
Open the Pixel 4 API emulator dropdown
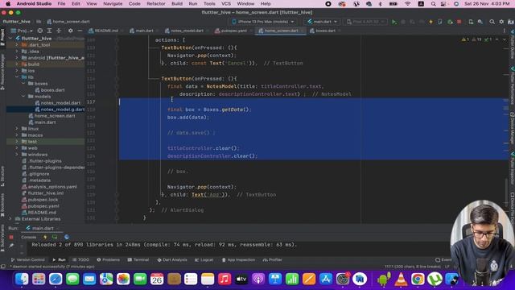pyautogui.click(x=365, y=22)
